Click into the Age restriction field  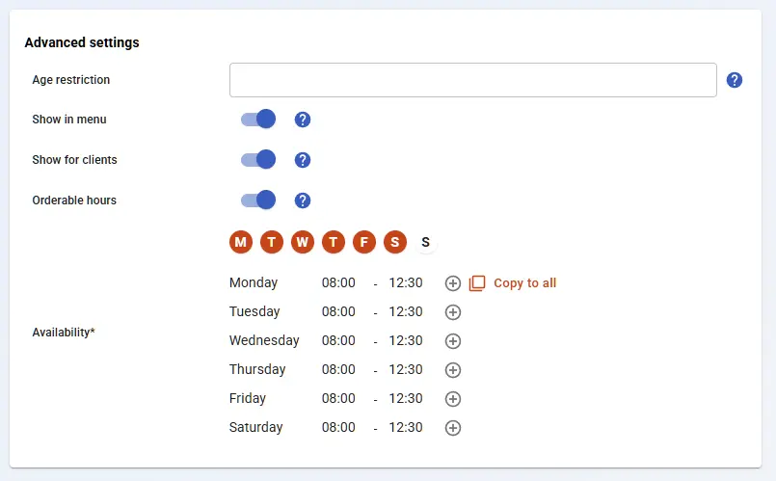[x=472, y=80]
